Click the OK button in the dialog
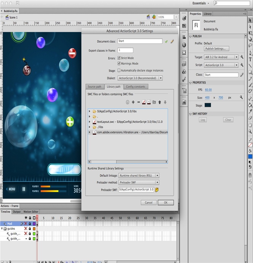Viewport: 253px width, 263px height. point(165,203)
